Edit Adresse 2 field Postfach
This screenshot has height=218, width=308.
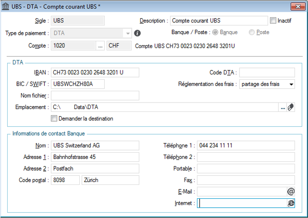(95, 169)
